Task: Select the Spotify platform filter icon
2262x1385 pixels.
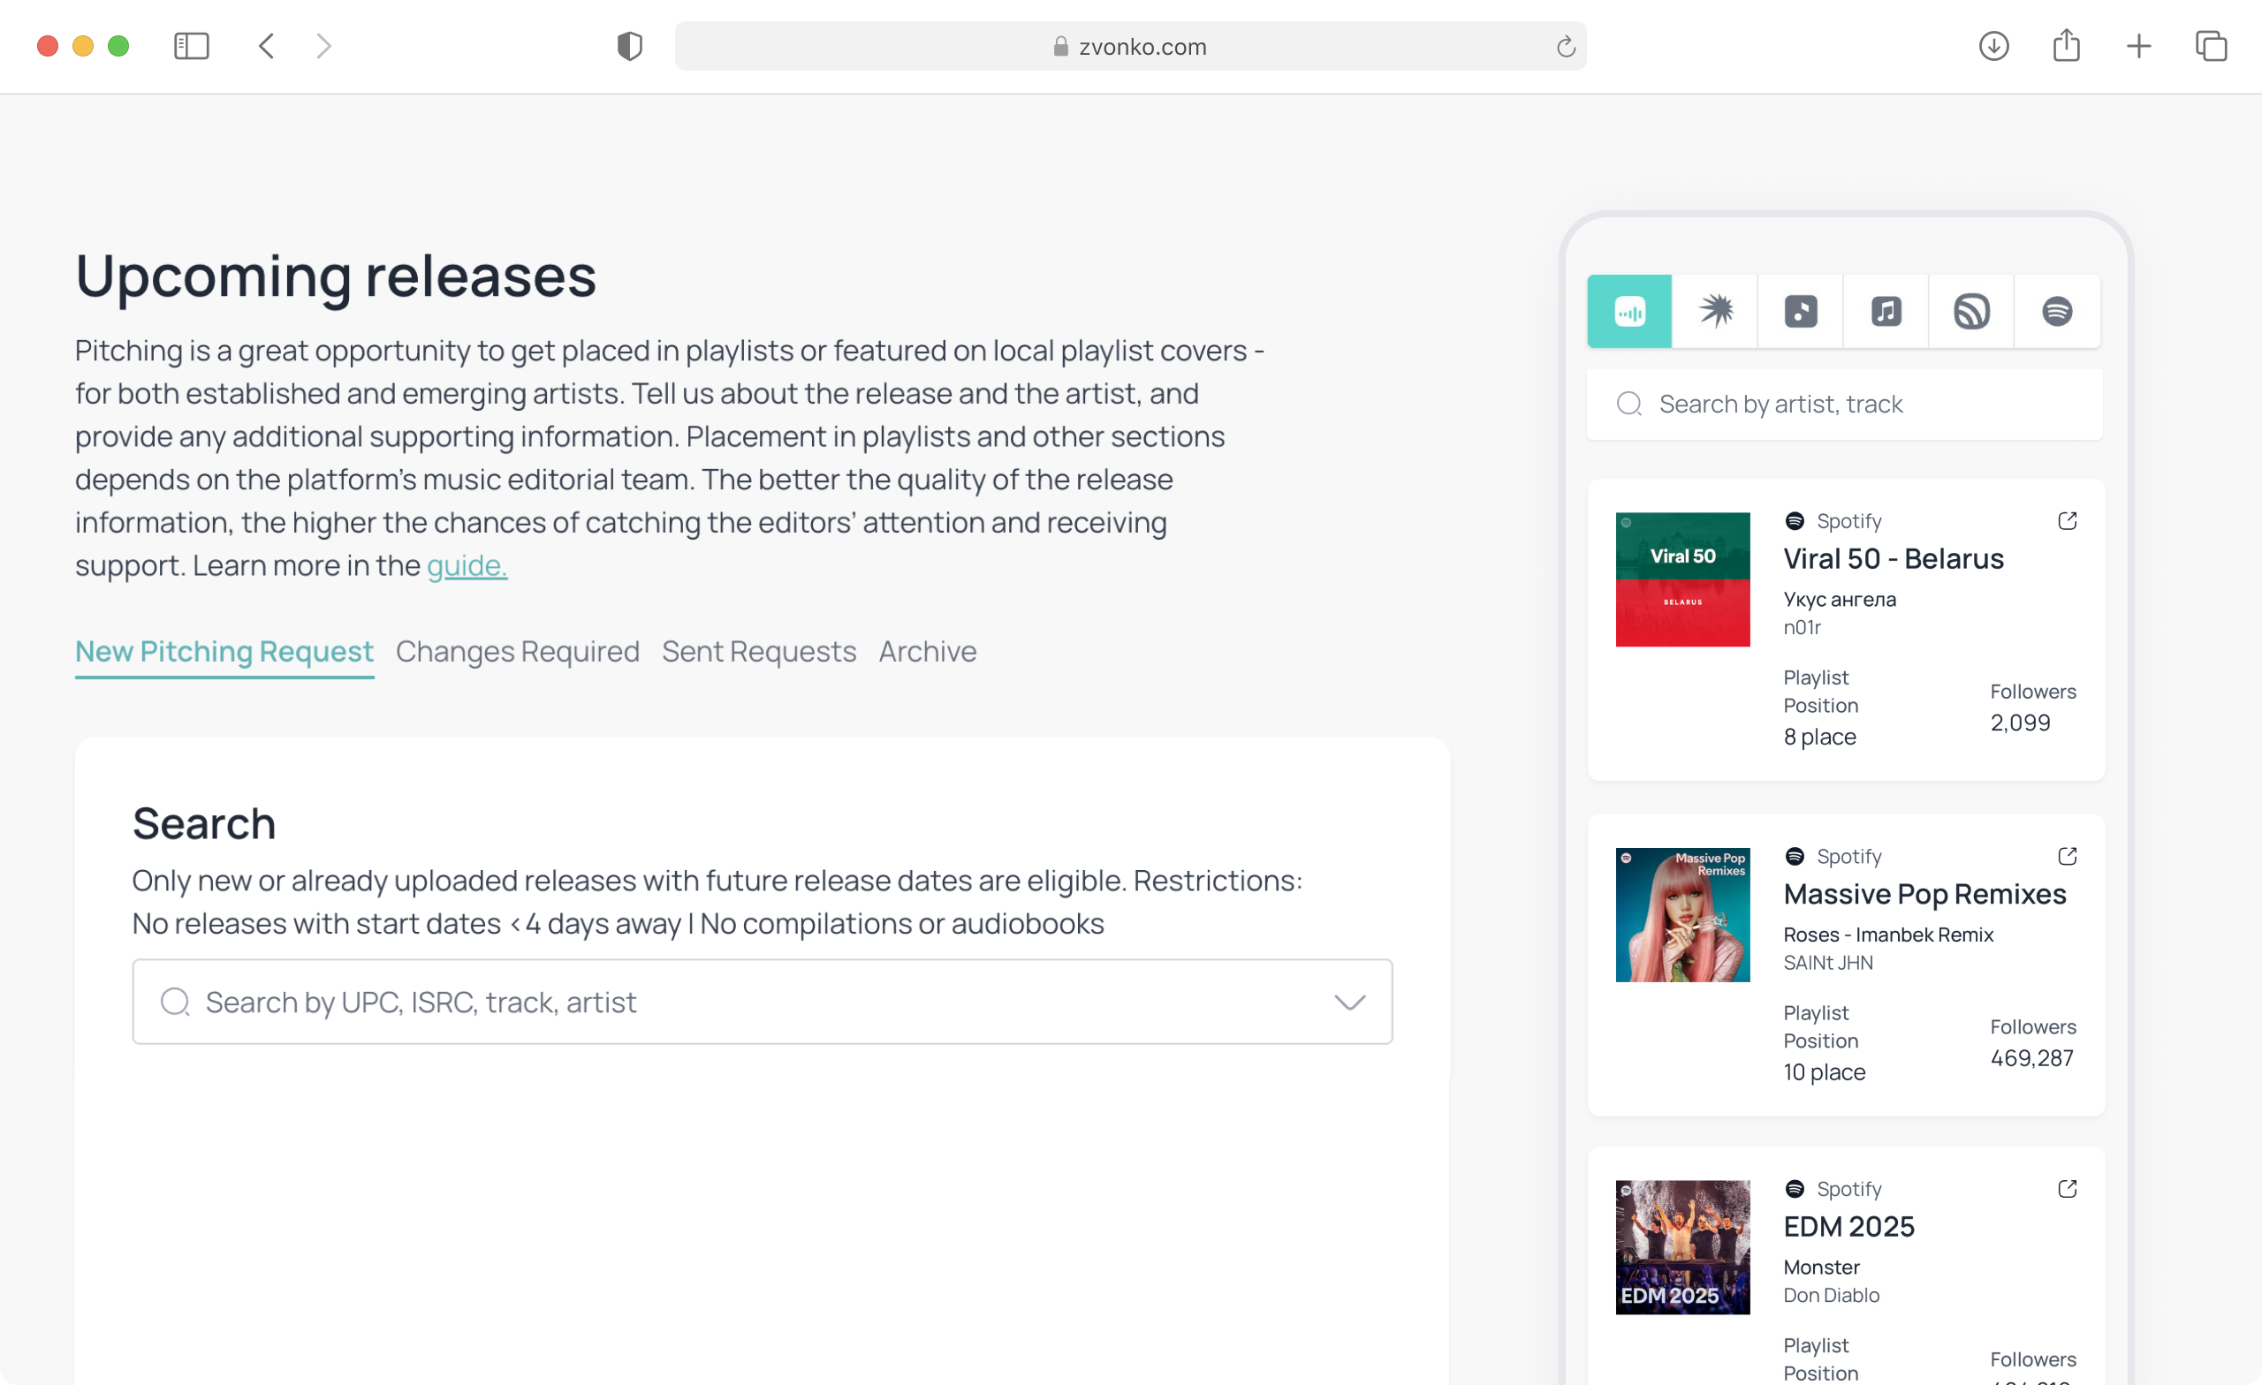Action: (2056, 311)
